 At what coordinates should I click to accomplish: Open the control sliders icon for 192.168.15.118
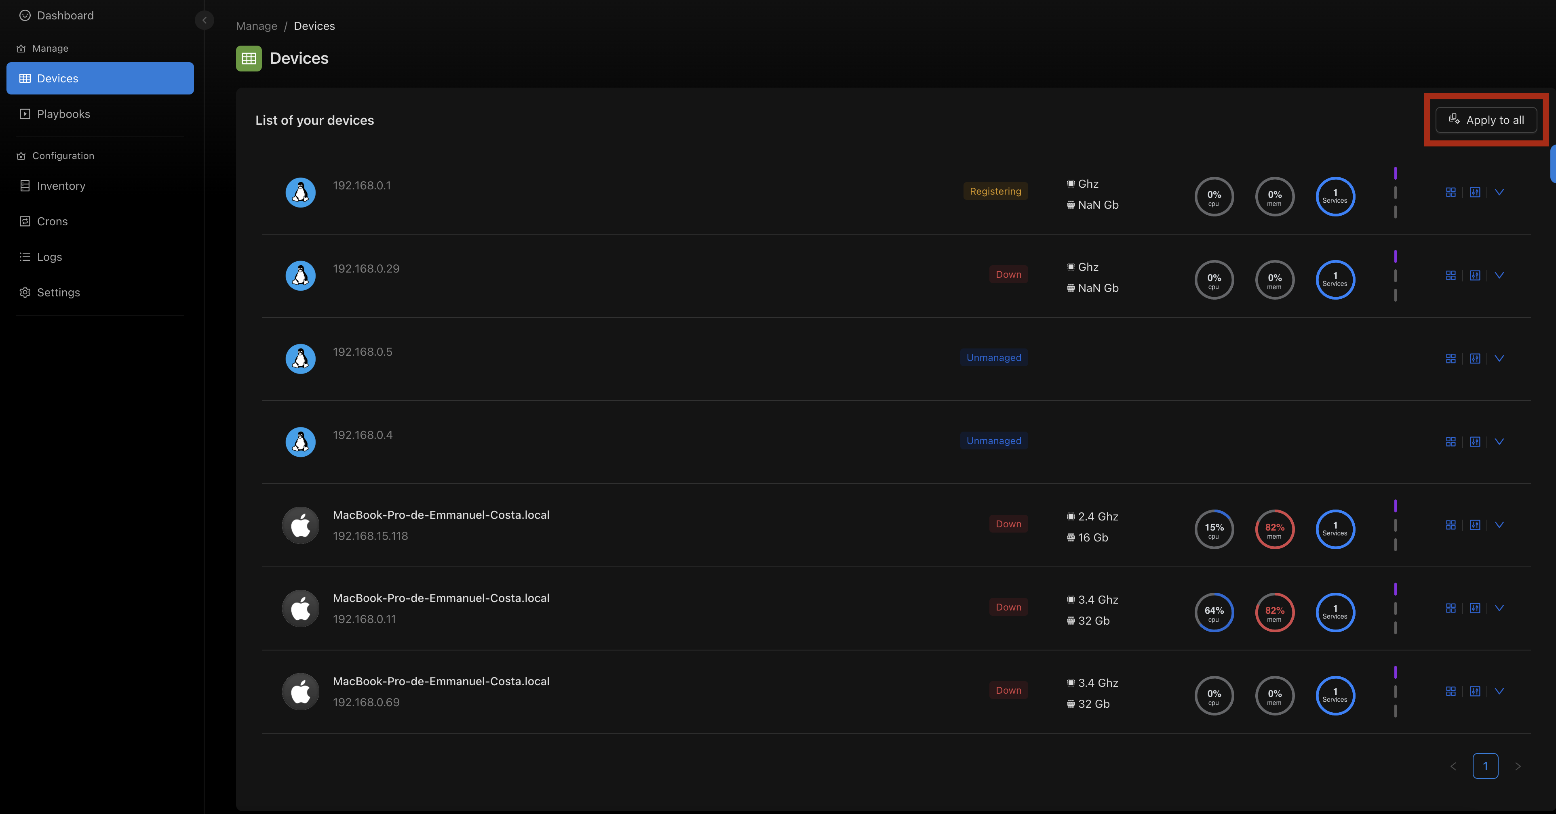tap(1475, 525)
